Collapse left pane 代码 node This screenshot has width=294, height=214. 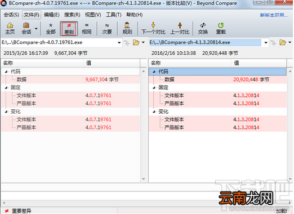coord(6,72)
